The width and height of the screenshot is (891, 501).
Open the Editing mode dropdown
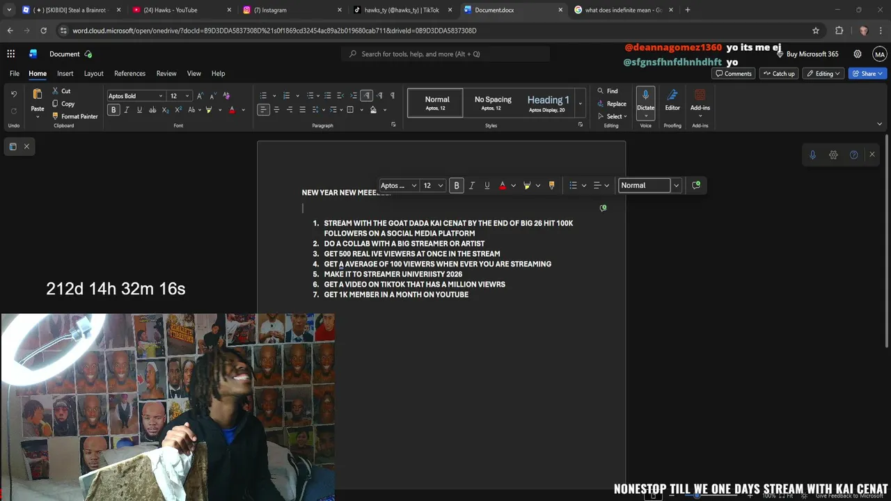pyautogui.click(x=823, y=73)
